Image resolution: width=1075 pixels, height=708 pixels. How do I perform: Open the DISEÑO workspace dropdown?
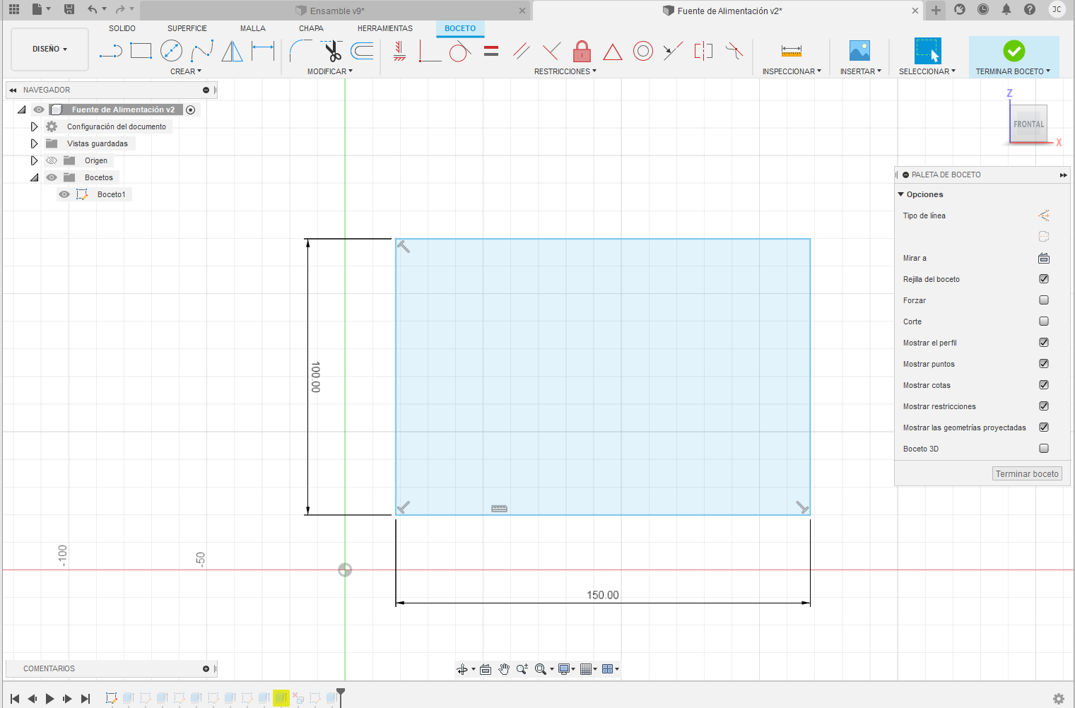[50, 49]
